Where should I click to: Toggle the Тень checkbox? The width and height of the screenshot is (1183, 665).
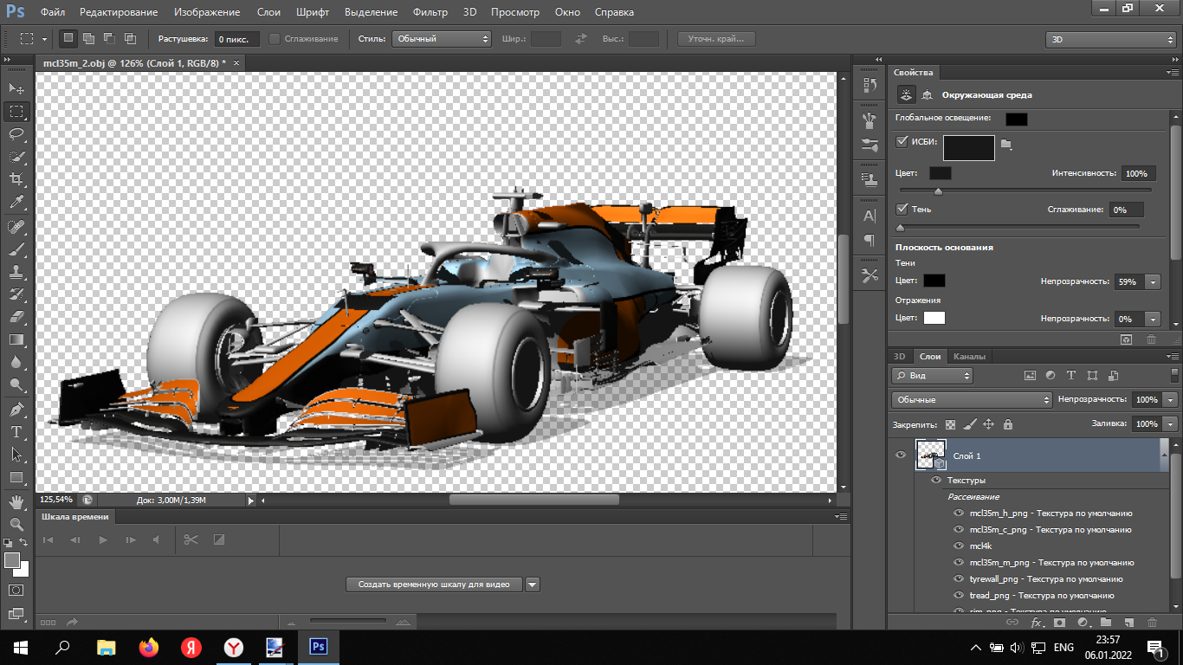(x=902, y=209)
